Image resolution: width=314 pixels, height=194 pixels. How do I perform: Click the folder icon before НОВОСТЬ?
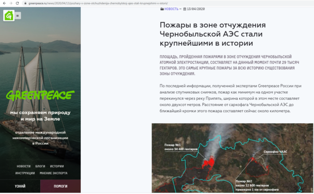point(162,9)
